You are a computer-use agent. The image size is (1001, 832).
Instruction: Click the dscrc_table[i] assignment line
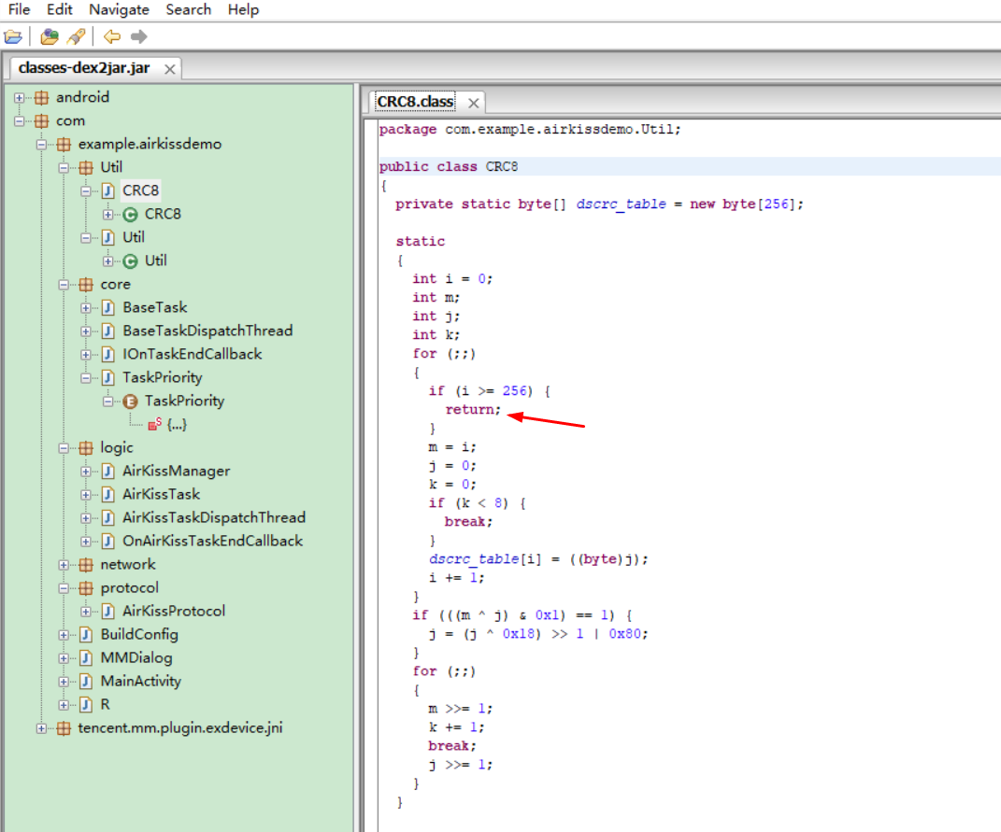[538, 559]
